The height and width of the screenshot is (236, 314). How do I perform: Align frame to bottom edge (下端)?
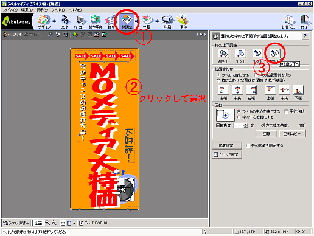pyautogui.click(x=298, y=90)
